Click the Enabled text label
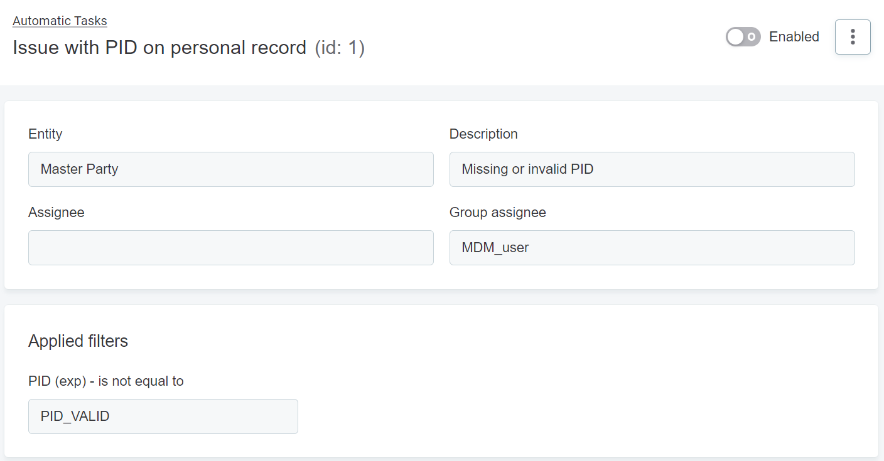This screenshot has width=884, height=461. click(x=794, y=37)
